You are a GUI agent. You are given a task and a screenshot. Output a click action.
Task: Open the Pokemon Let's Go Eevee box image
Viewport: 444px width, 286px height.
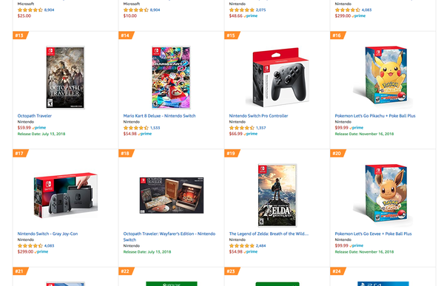pos(383,194)
